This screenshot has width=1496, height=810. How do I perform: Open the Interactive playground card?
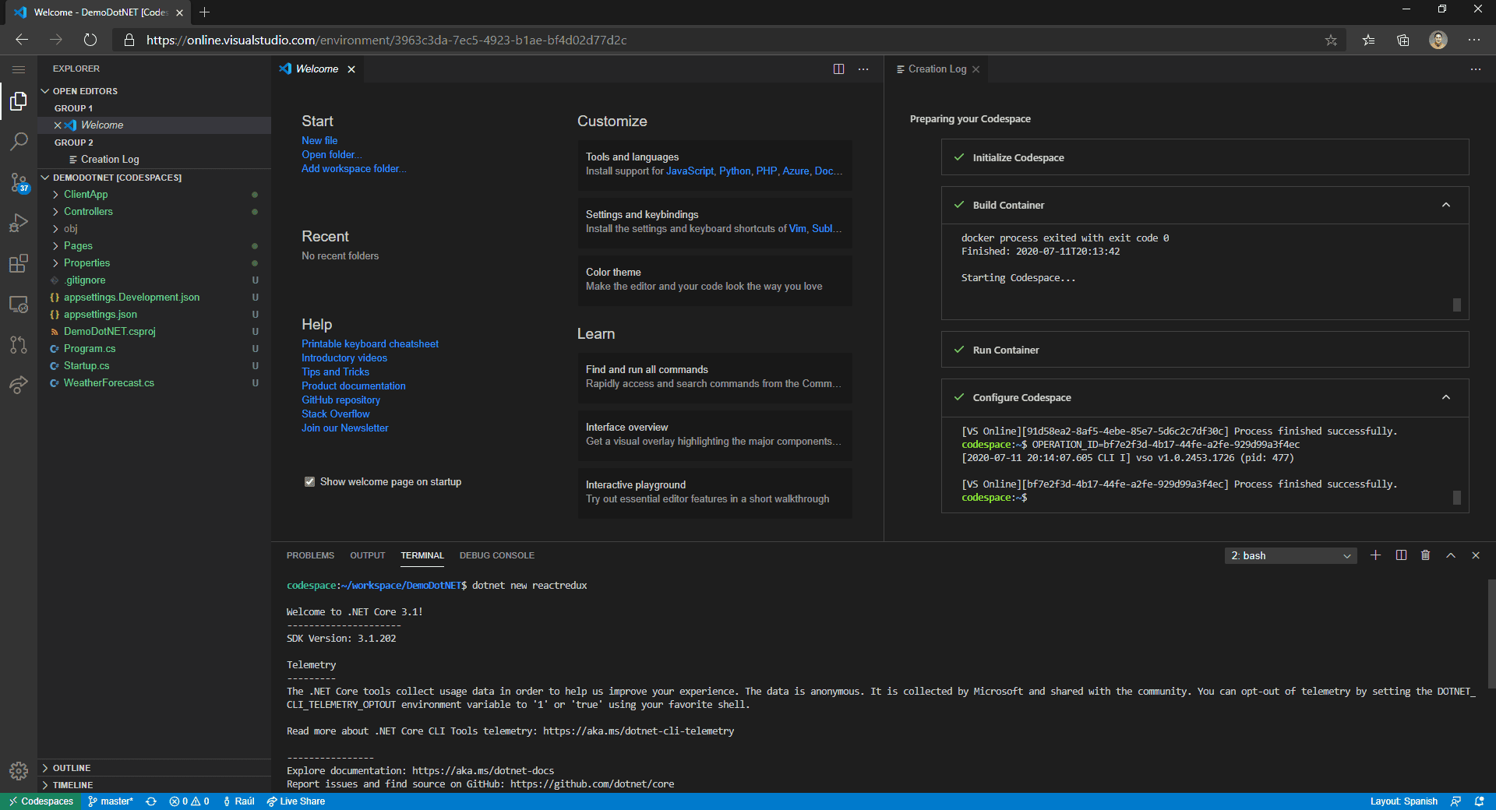[714, 492]
